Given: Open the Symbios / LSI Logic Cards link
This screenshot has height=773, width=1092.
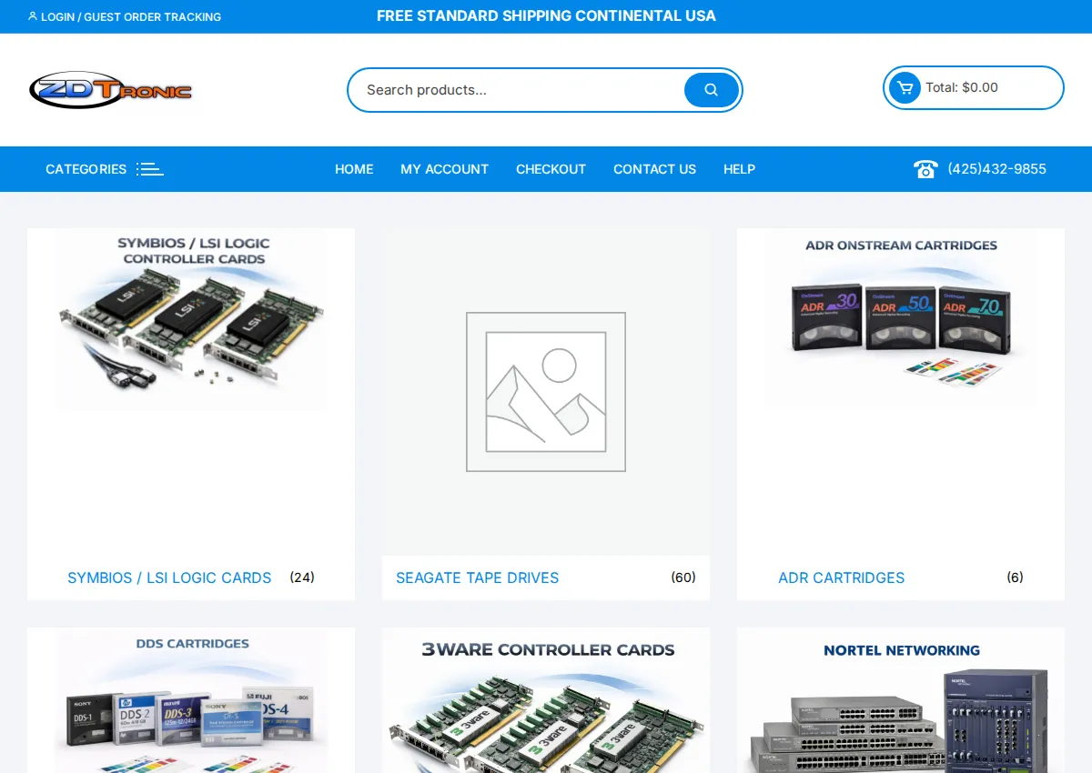Looking at the screenshot, I should [x=169, y=577].
